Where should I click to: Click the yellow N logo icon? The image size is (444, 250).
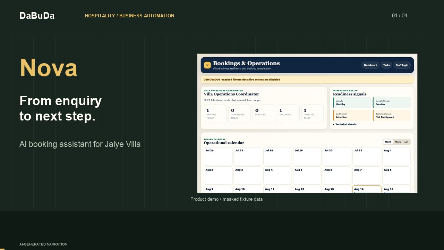click(207, 65)
